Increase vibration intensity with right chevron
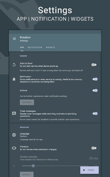Image resolution: width=110 pixels, height=177 pixels. click(96, 166)
